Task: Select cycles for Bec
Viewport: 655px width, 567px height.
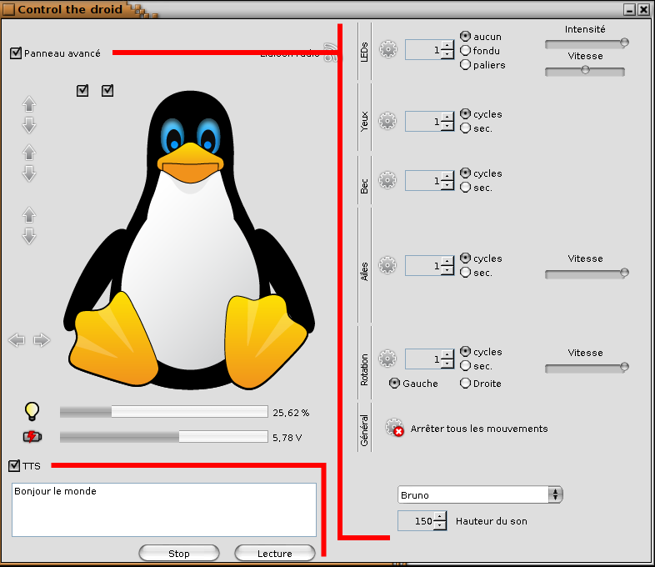Action: [465, 173]
